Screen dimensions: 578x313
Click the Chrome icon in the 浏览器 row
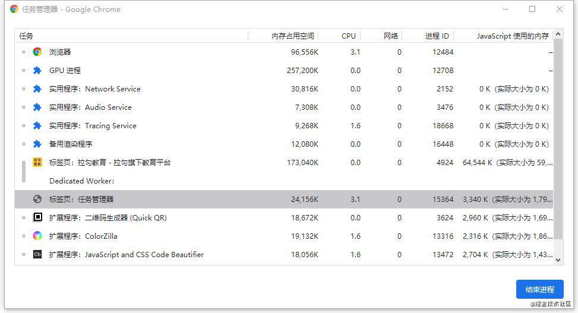(37, 52)
